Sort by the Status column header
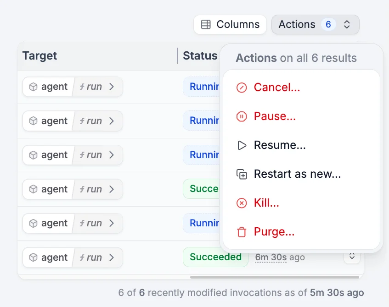This screenshot has height=307, width=389. (200, 56)
